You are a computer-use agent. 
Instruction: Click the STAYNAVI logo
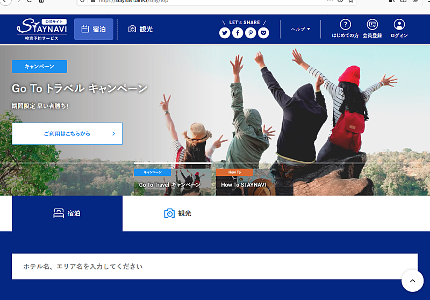pyautogui.click(x=42, y=30)
